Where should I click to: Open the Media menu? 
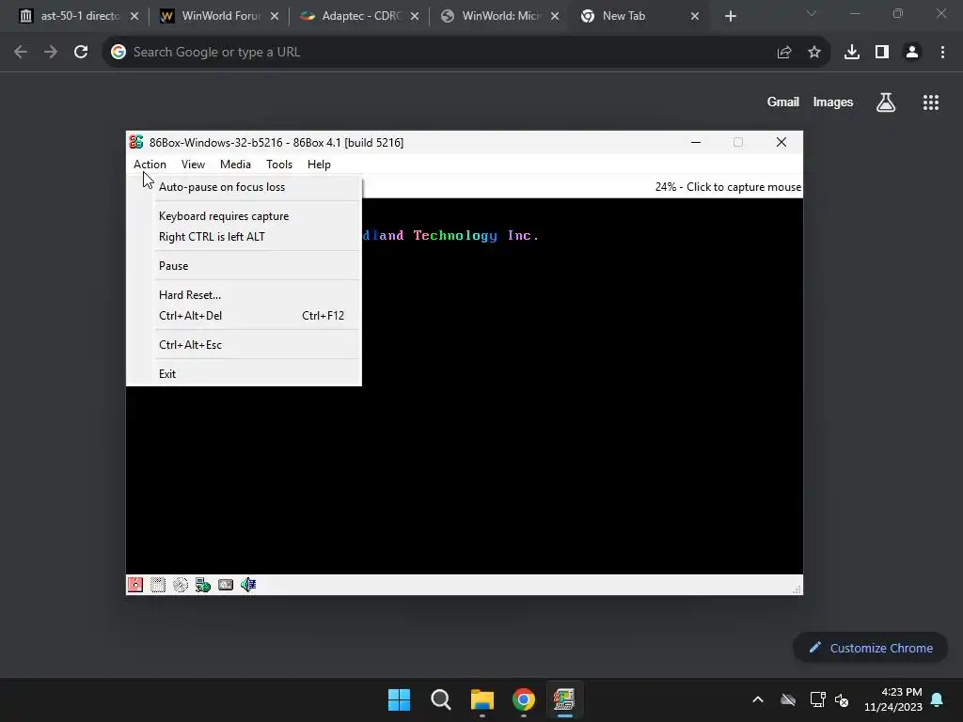[x=235, y=165]
